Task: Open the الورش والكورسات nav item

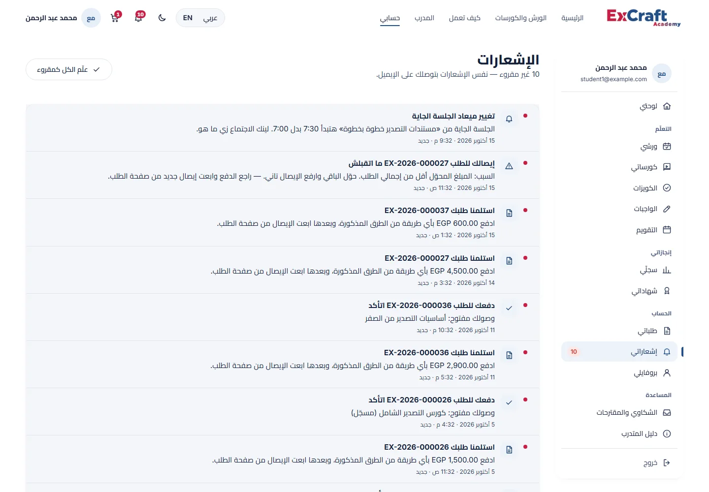Action: click(521, 18)
